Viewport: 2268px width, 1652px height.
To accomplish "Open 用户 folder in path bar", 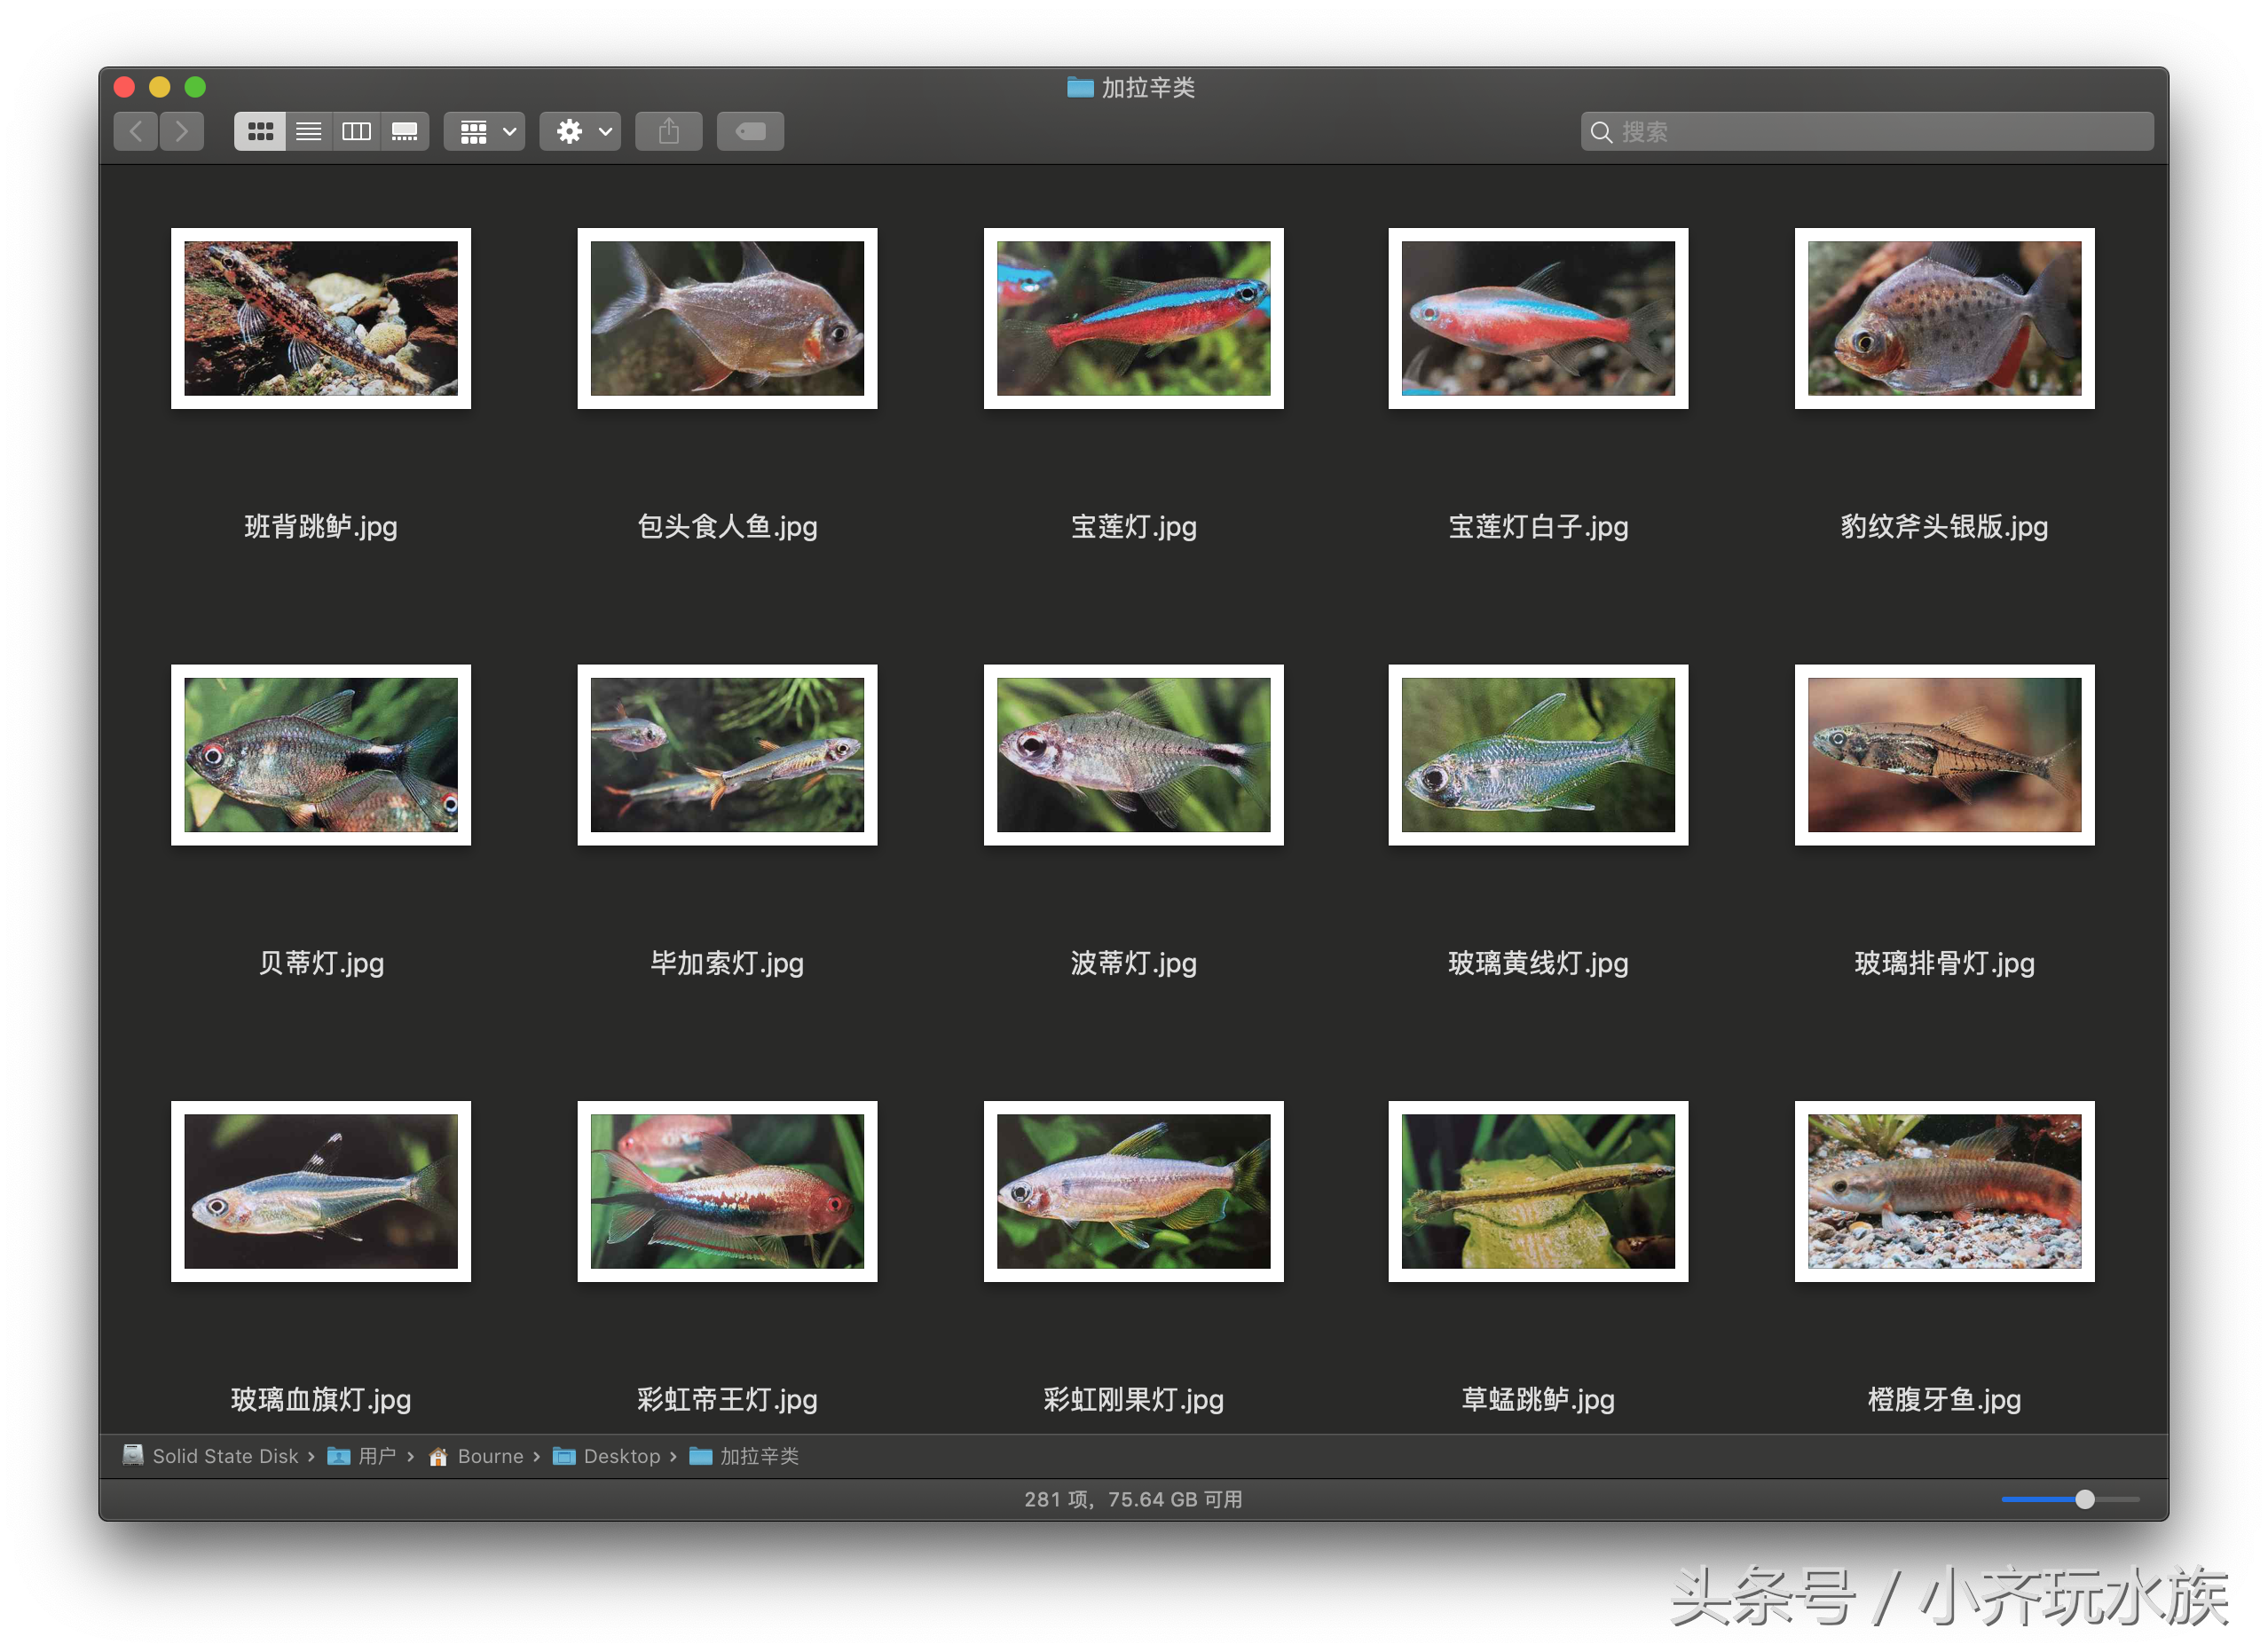I will [362, 1456].
